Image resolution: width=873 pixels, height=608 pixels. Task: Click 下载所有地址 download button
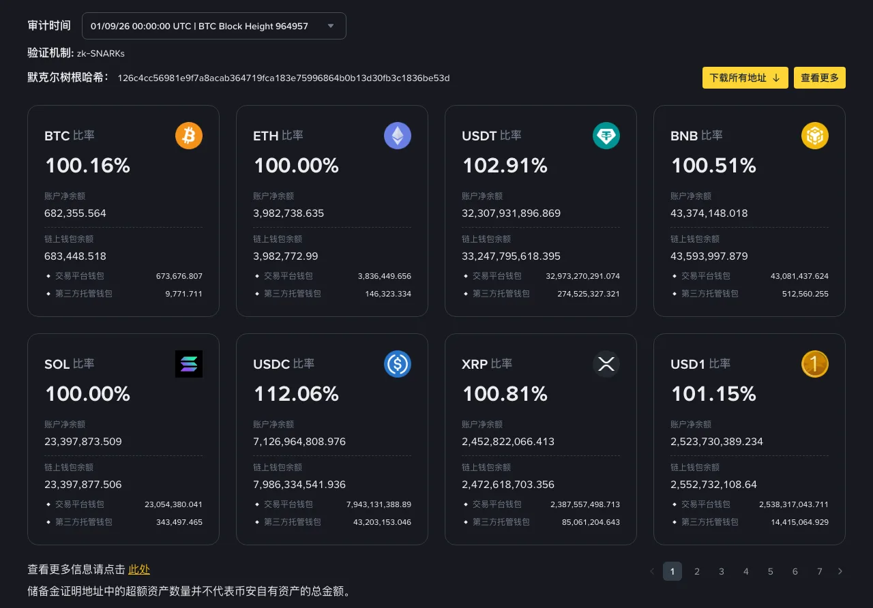point(745,78)
